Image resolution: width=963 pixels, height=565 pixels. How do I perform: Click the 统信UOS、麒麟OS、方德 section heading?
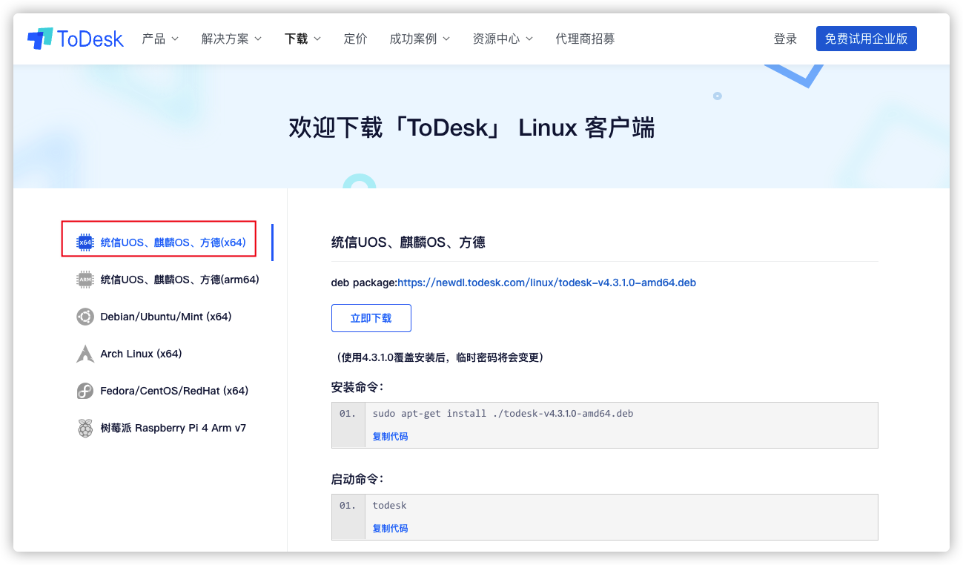408,242
